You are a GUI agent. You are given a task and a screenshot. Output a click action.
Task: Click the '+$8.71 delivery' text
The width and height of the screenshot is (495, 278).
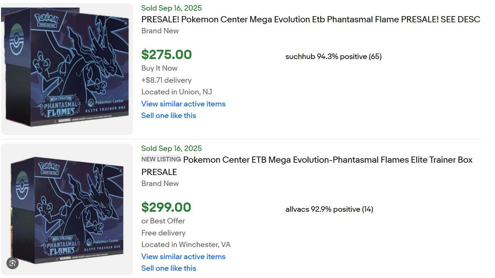point(166,80)
